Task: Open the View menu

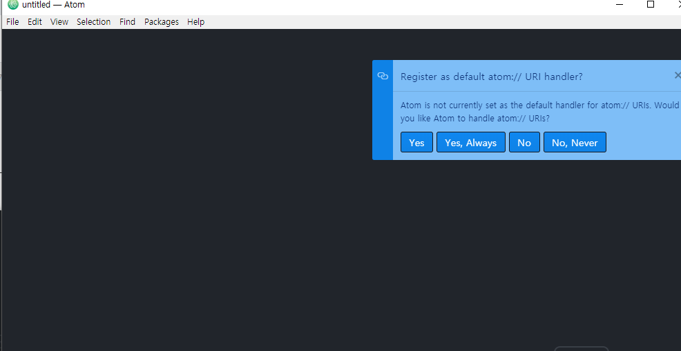Action: [59, 21]
